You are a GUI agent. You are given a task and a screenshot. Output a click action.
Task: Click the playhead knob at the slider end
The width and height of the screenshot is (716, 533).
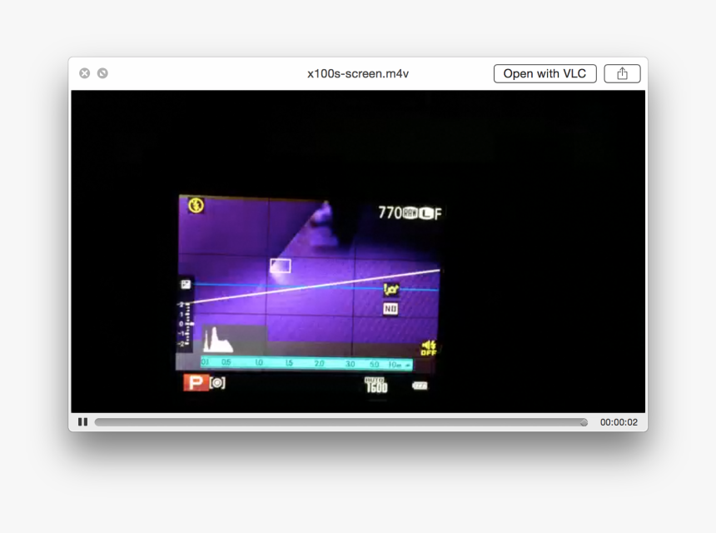[584, 422]
